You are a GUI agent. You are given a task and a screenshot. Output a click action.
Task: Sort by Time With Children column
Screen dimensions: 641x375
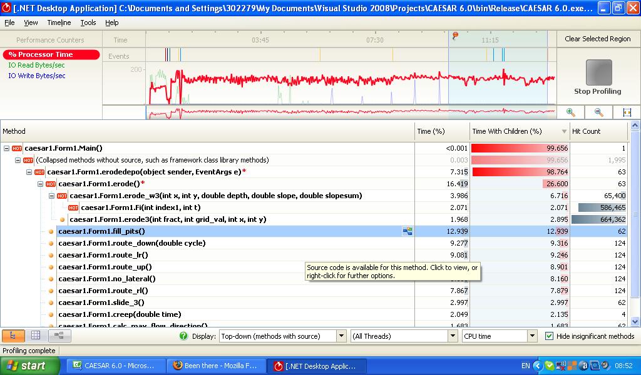[520, 131]
